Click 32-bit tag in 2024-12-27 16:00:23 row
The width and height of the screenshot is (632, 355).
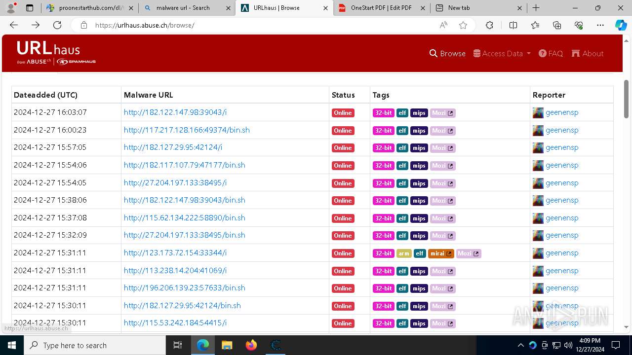(383, 131)
